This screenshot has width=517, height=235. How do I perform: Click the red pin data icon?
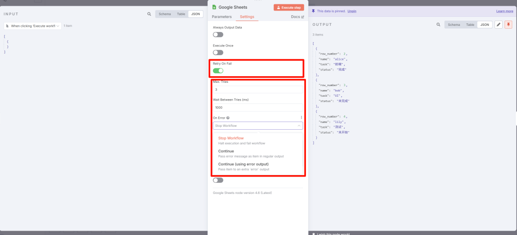[508, 24]
